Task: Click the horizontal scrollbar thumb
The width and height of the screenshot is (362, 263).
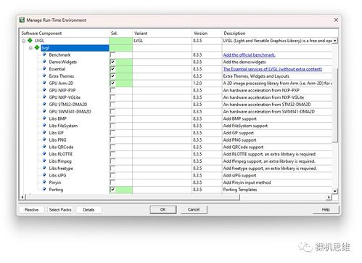Action: tap(133, 197)
